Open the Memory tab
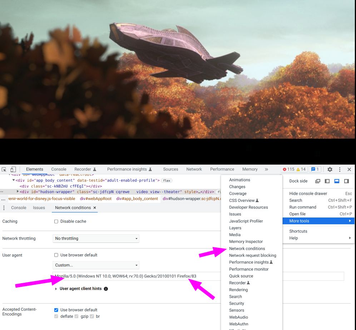The height and width of the screenshot is (330, 356). click(250, 169)
